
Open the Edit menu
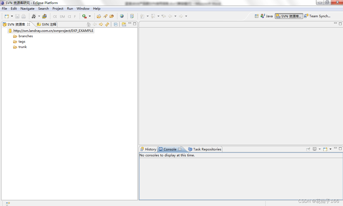click(x=14, y=9)
